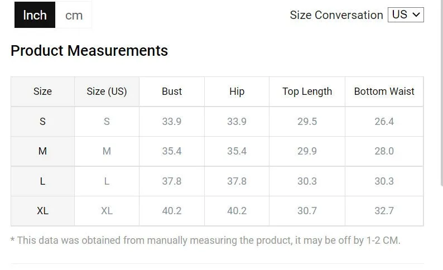Click the Bust column header
This screenshot has height=270, width=443.
[172, 91]
